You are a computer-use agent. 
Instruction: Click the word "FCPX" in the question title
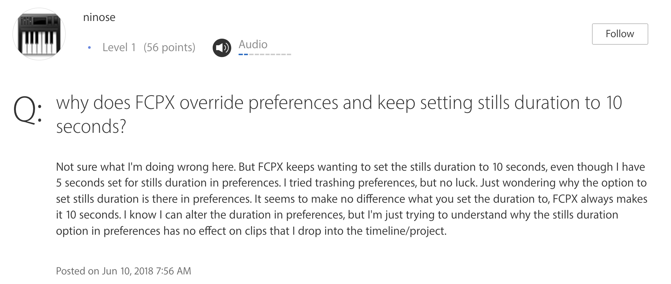pos(154,103)
